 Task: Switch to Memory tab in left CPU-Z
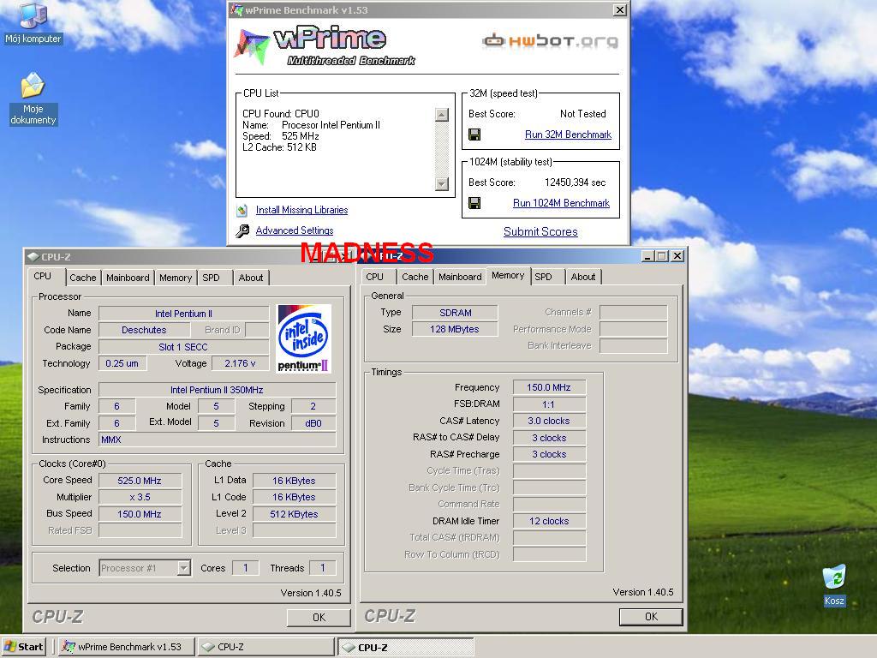tap(175, 278)
